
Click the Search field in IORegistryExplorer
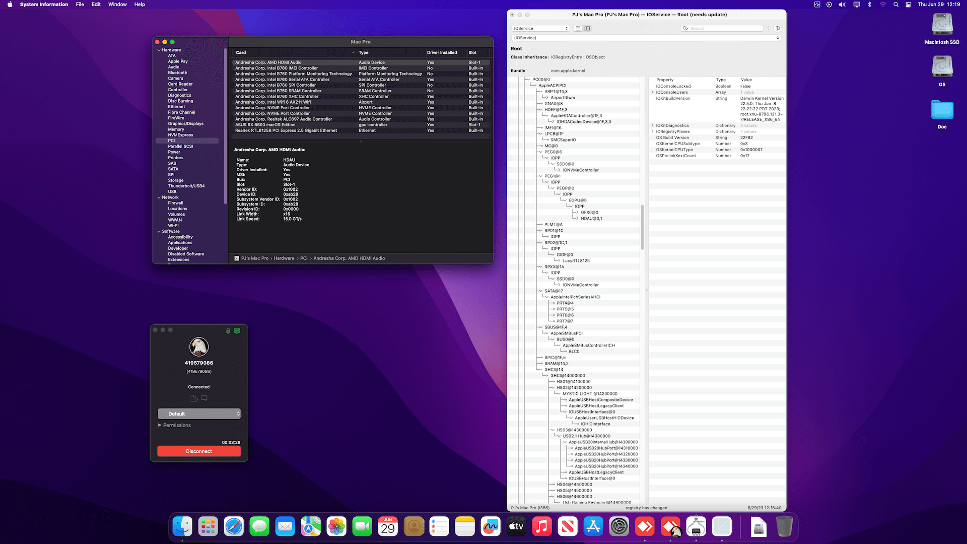[722, 28]
